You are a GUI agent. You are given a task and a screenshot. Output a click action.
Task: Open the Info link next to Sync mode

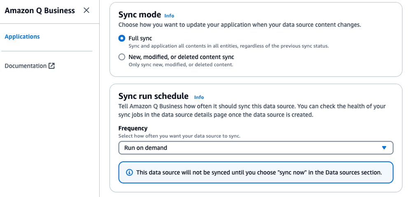pos(169,16)
